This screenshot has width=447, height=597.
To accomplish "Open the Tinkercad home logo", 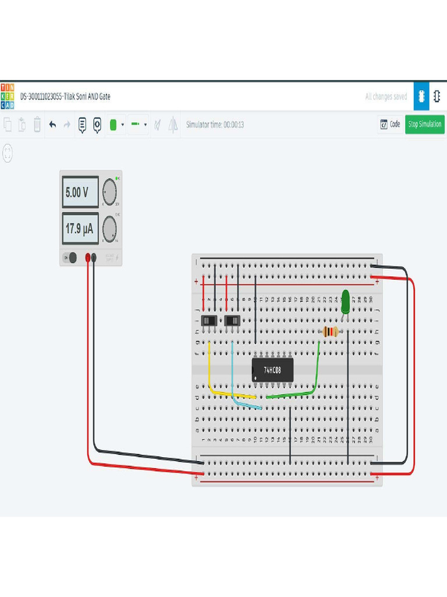I will [7, 96].
